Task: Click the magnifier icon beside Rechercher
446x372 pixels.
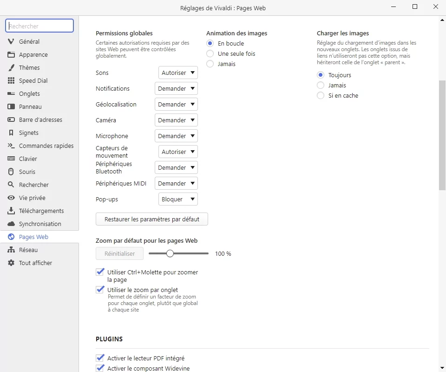Action: [x=11, y=185]
